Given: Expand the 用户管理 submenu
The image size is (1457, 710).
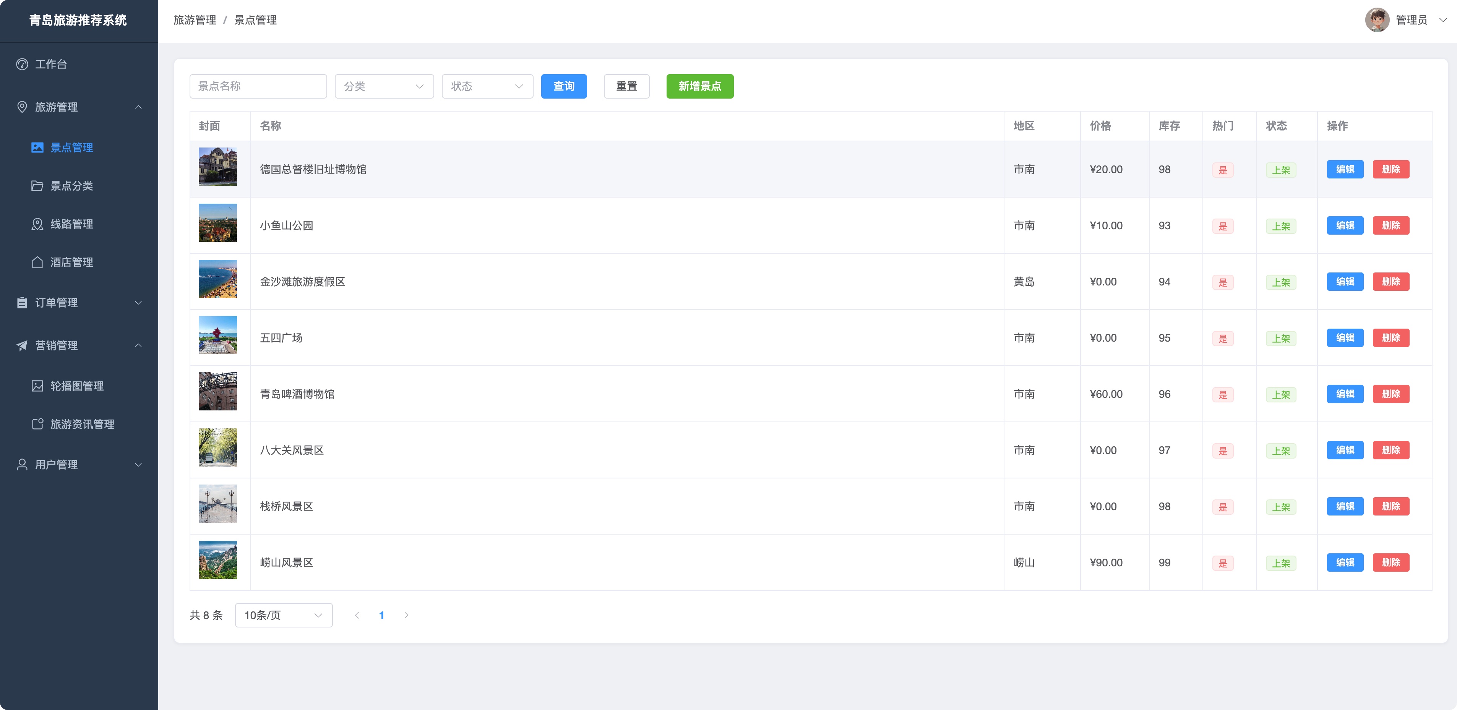Looking at the screenshot, I should (79, 465).
